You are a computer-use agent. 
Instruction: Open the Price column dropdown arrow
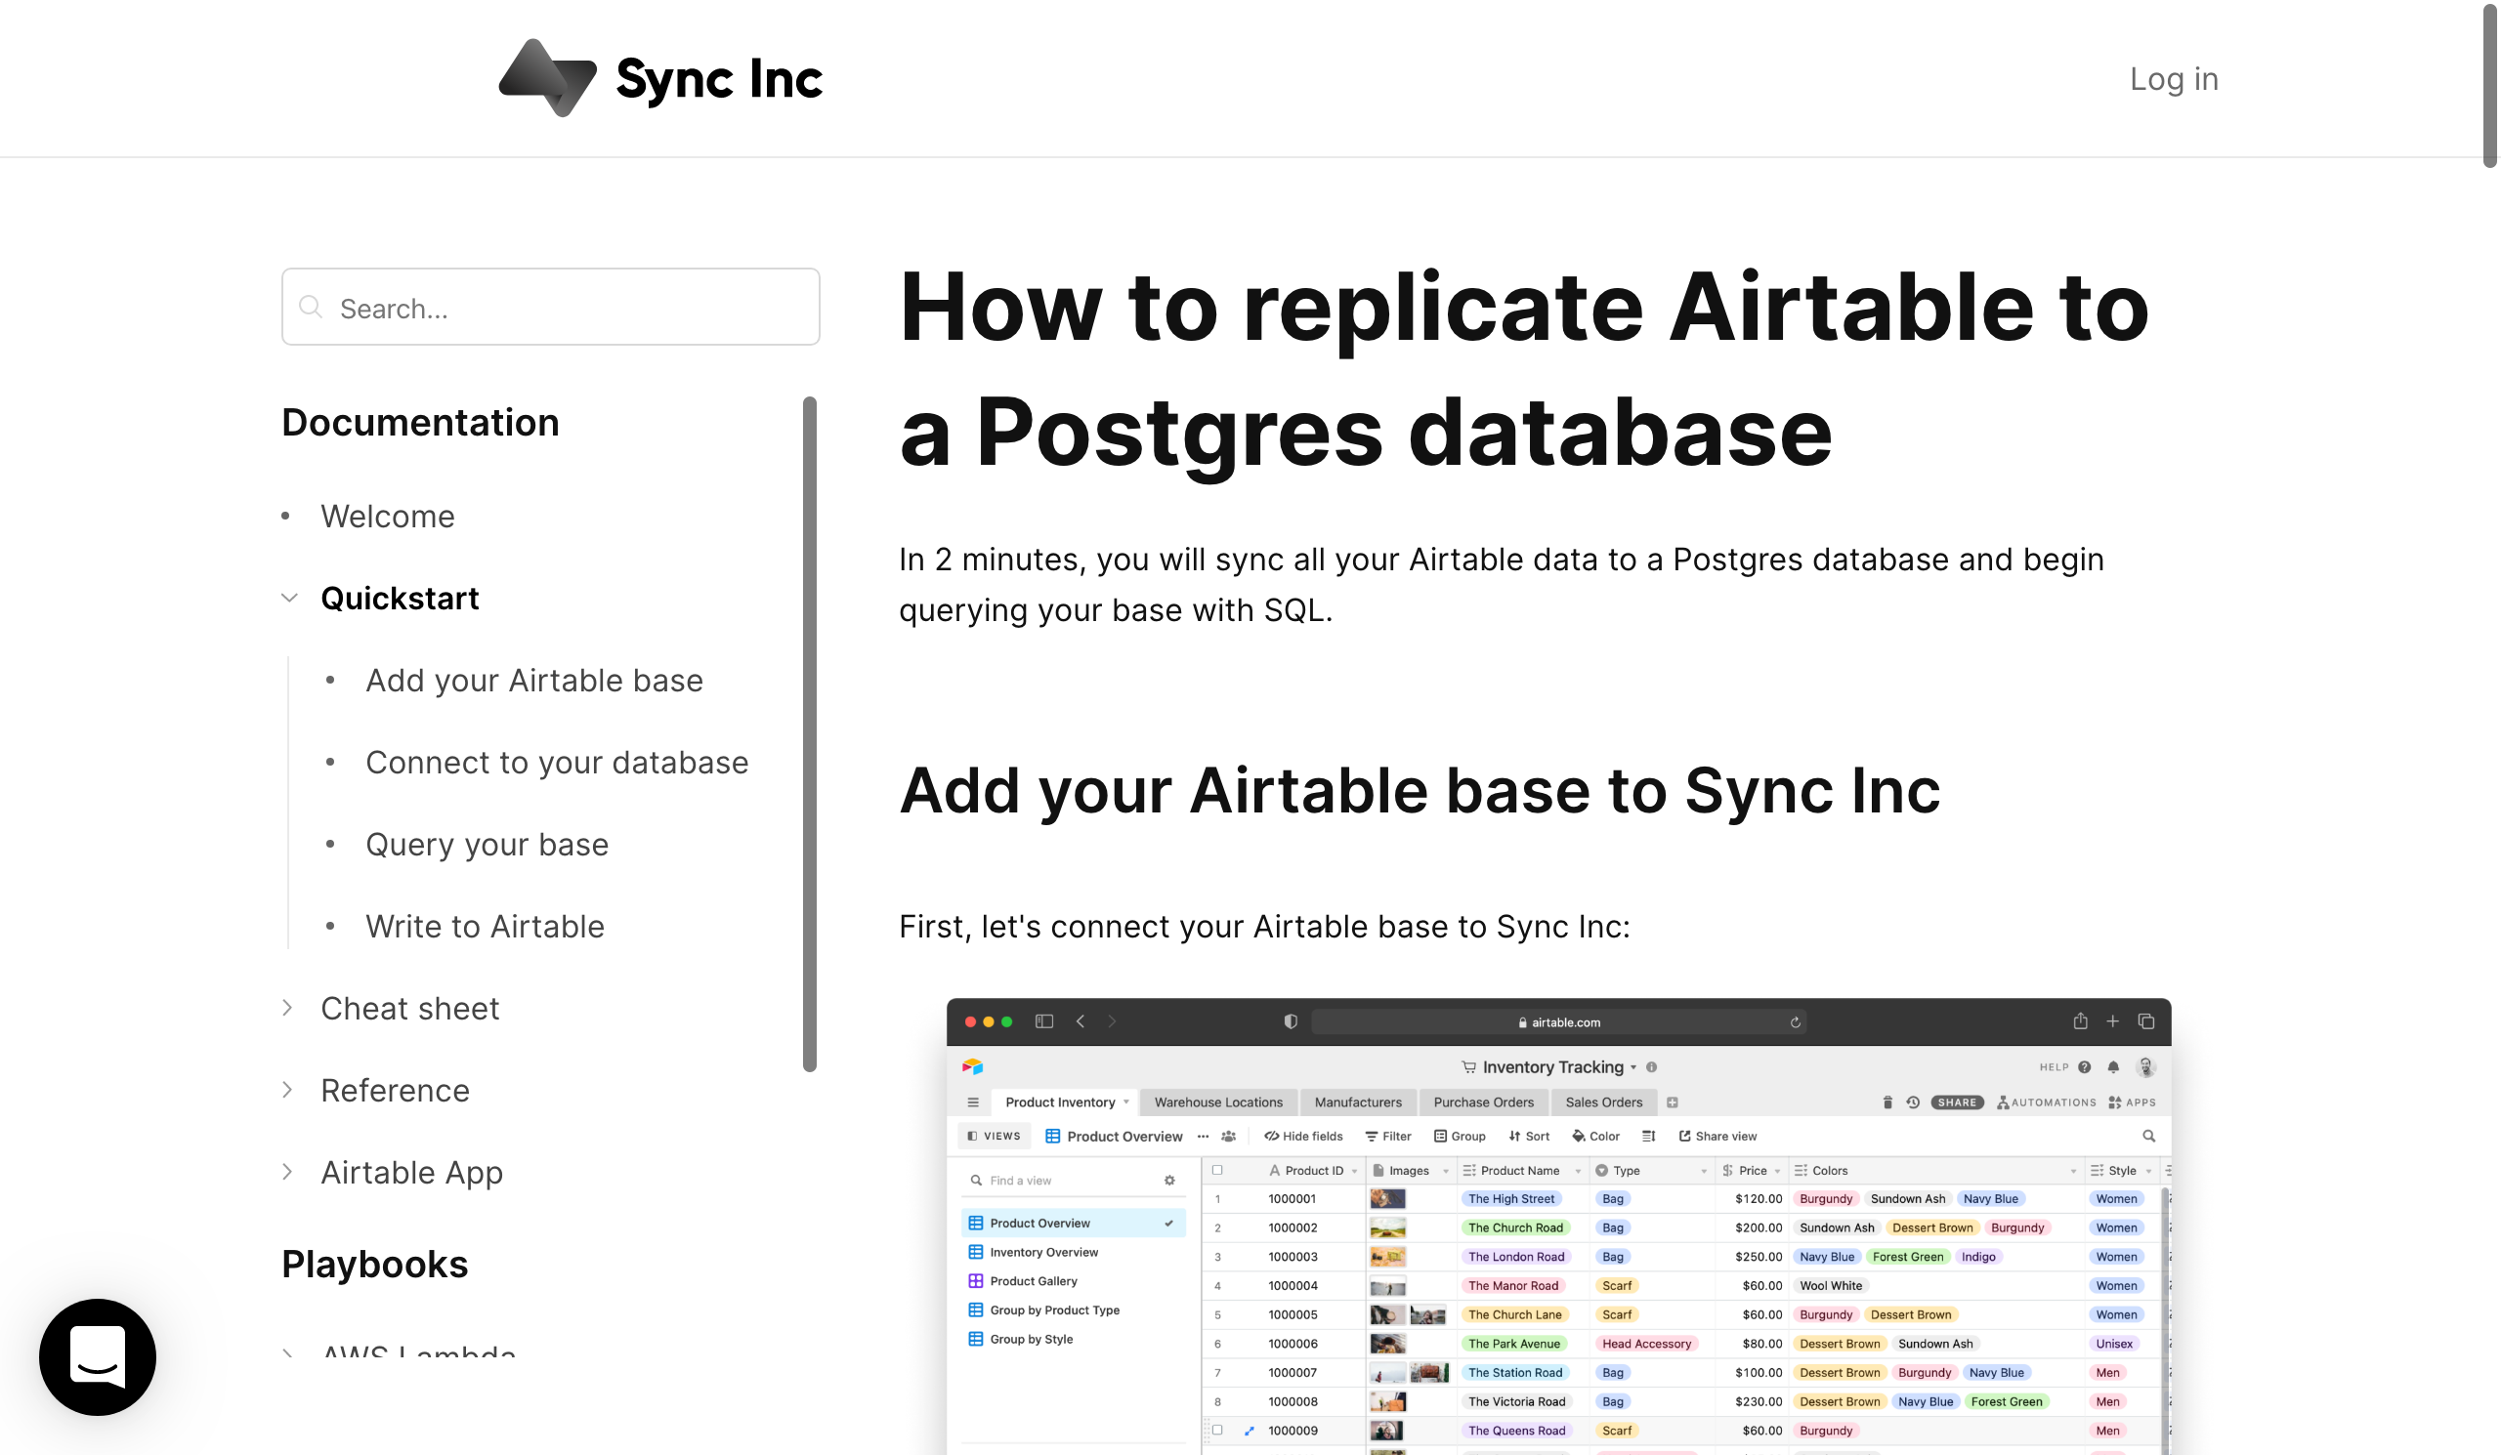coord(1777,1171)
